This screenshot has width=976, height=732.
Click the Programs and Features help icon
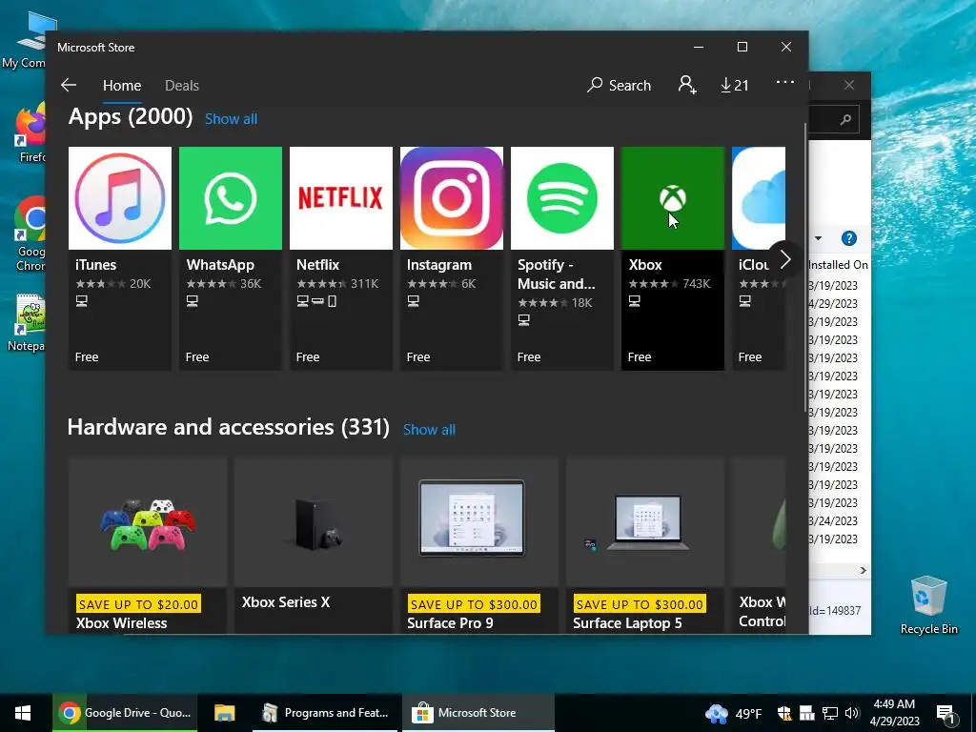tap(848, 238)
